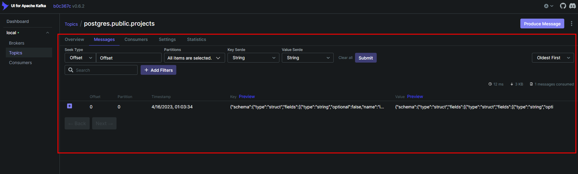Click the Key Preview link
578x174 pixels.
pyautogui.click(x=247, y=96)
